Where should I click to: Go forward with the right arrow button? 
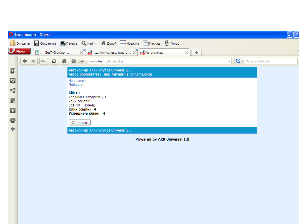tap(33, 61)
